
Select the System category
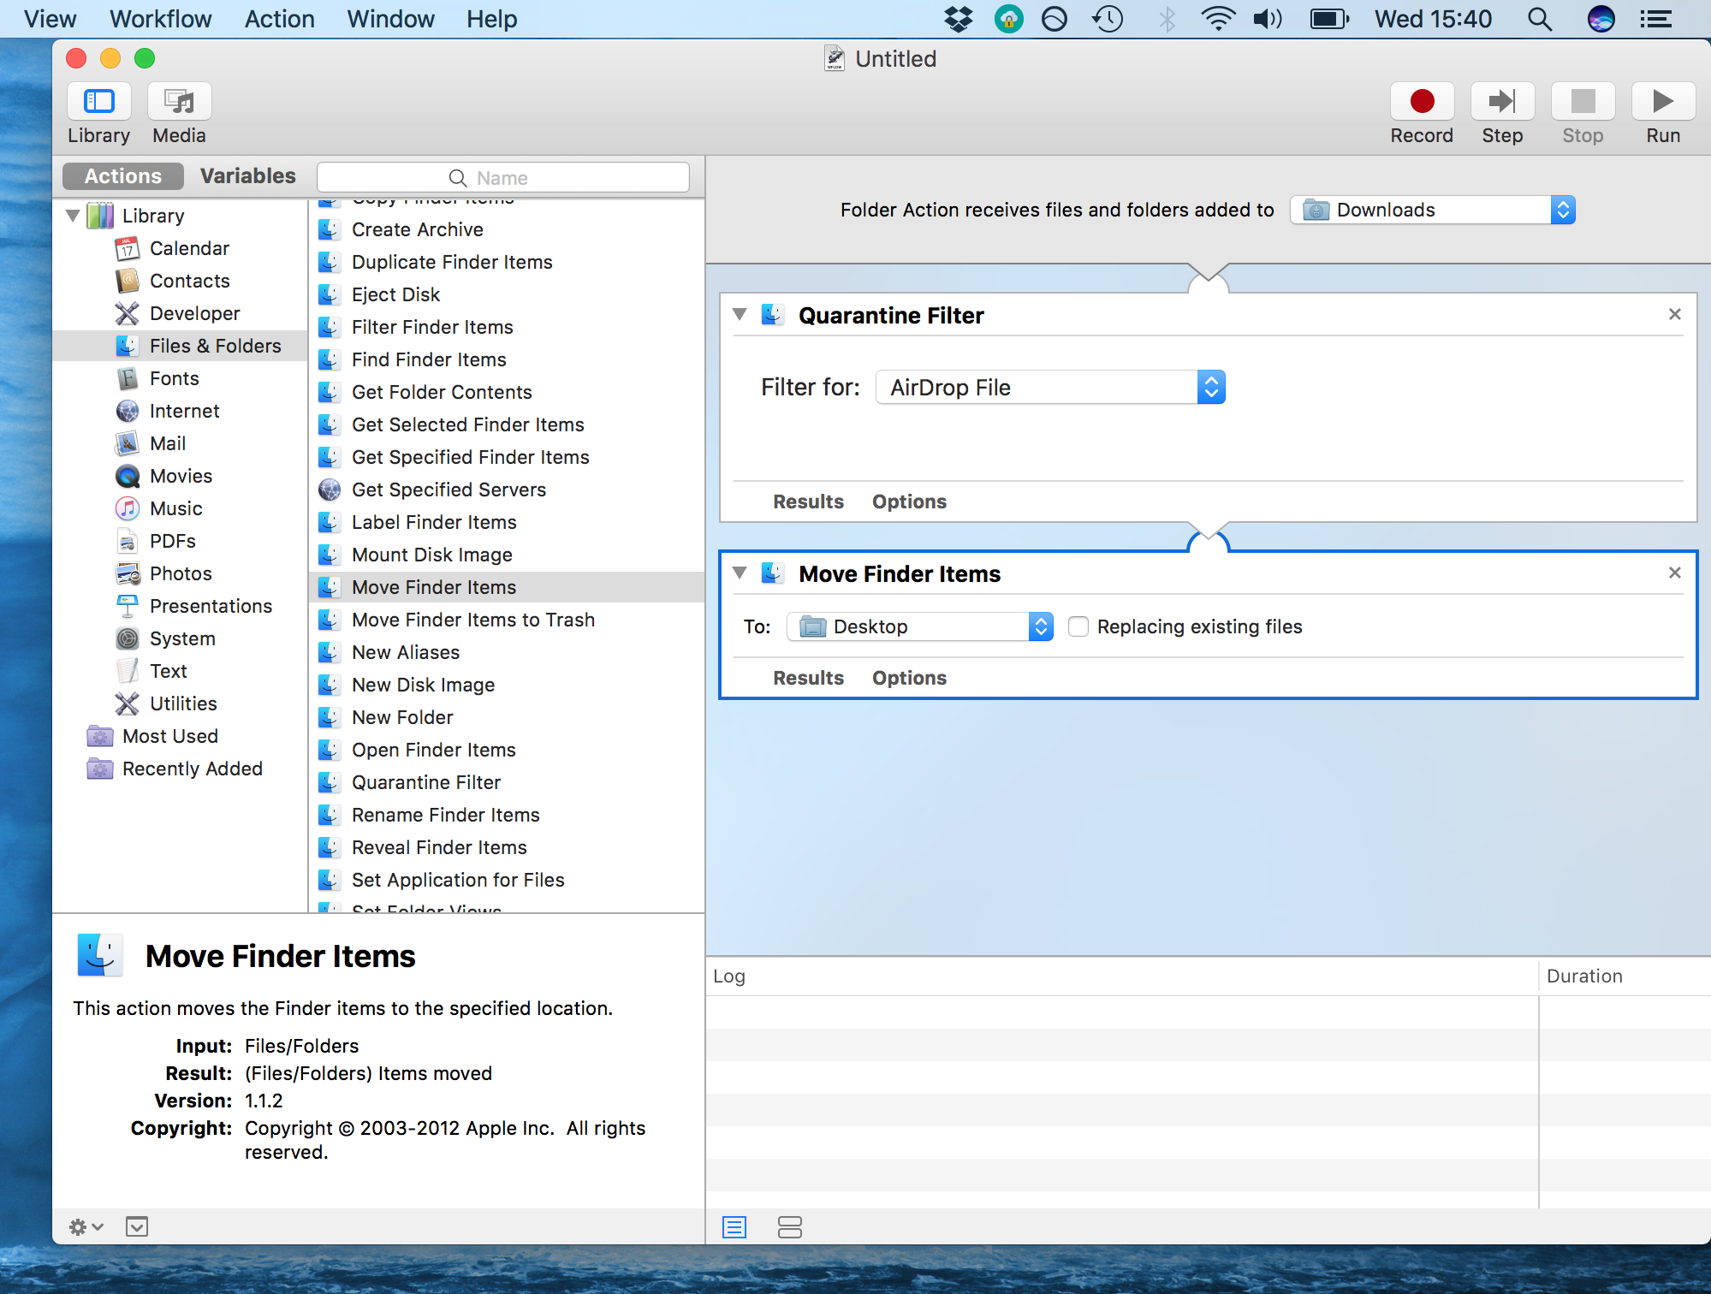[x=182, y=638]
